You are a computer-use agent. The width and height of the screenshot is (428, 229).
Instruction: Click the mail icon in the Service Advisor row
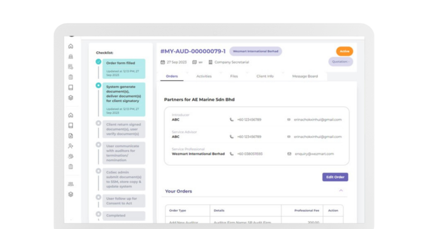[x=289, y=137]
